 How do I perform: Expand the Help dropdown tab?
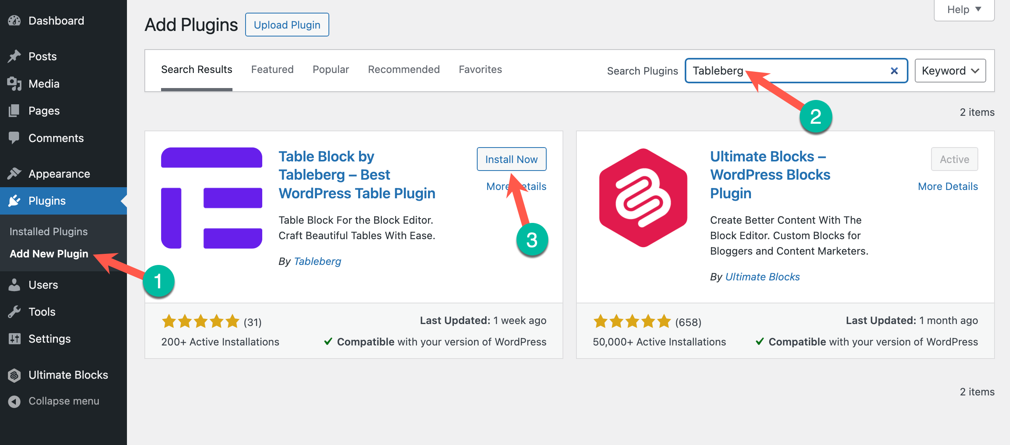pos(964,10)
